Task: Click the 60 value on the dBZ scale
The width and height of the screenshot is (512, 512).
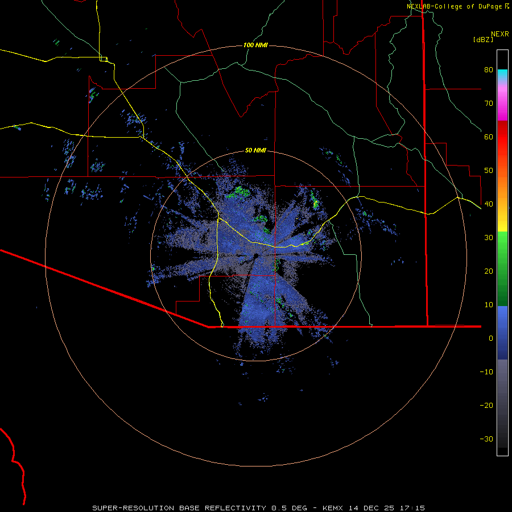Action: (x=489, y=137)
